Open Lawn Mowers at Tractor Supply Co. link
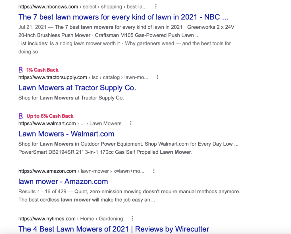The width and height of the screenshot is (291, 234). click(77, 88)
